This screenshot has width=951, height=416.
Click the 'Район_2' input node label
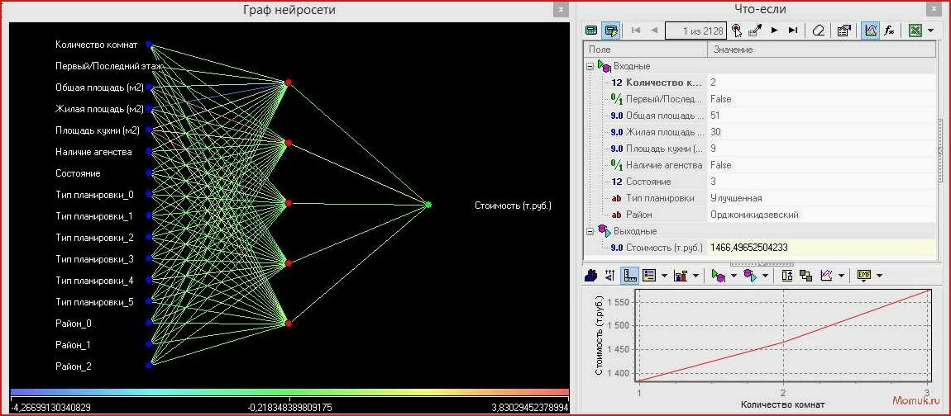coord(74,366)
